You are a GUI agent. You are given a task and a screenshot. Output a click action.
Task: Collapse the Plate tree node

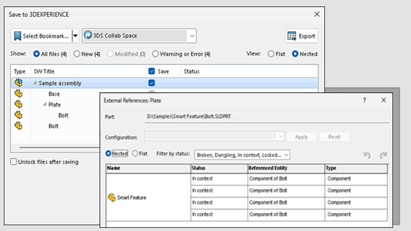(45, 105)
